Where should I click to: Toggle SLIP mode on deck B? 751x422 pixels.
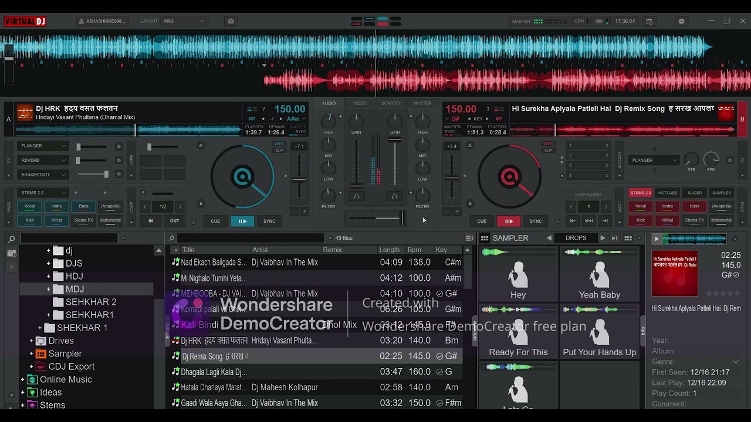click(x=548, y=150)
